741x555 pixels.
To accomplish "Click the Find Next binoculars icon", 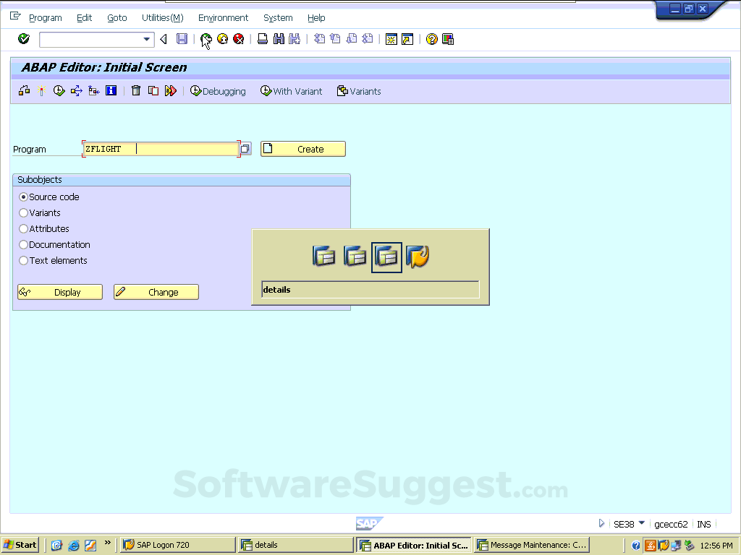I will pyautogui.click(x=295, y=39).
